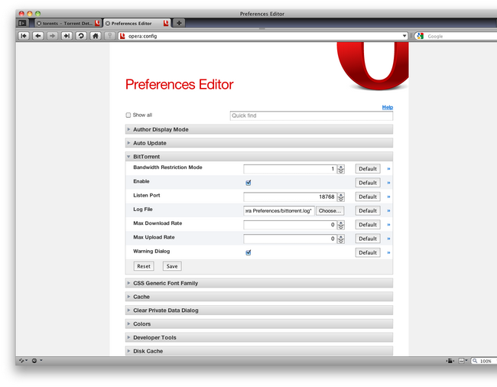Expand the Cache section

click(x=259, y=297)
